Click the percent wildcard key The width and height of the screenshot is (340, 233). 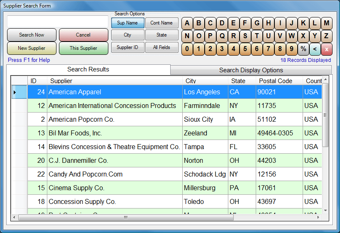click(x=303, y=49)
